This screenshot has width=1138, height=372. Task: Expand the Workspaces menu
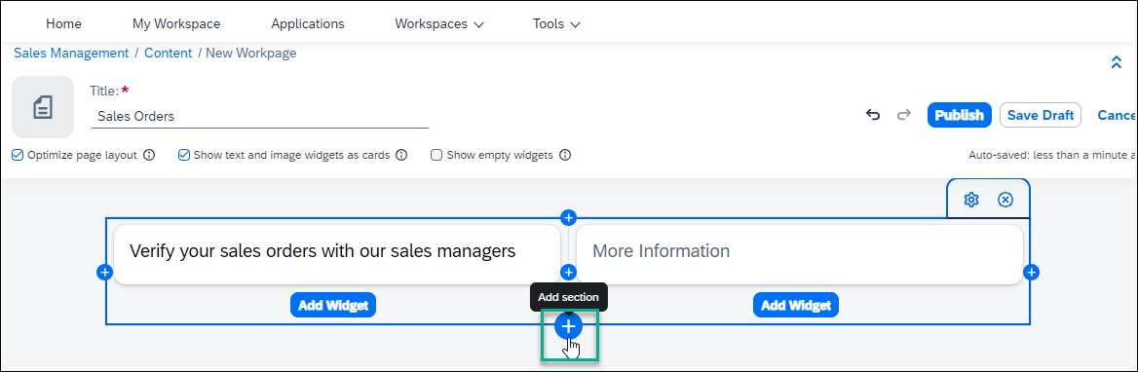pos(439,24)
